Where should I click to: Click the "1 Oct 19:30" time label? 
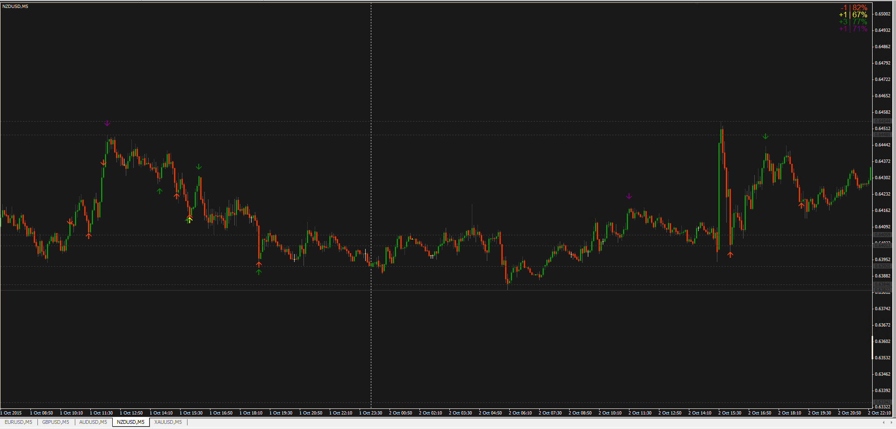(281, 413)
